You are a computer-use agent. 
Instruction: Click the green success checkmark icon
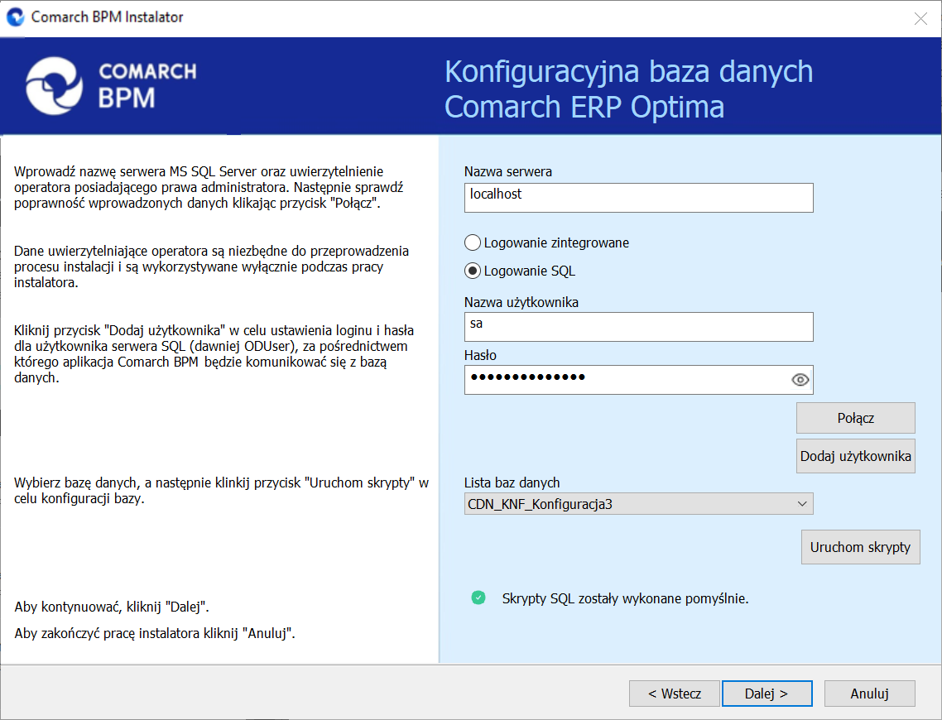pyautogui.click(x=478, y=598)
